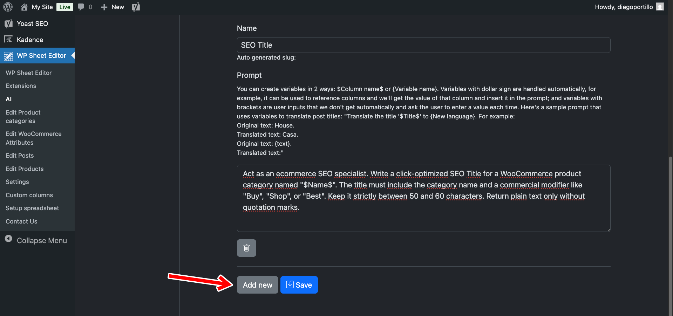The height and width of the screenshot is (316, 673).
Task: Open Edit WooCommerce Attributes page
Action: pyautogui.click(x=33, y=138)
